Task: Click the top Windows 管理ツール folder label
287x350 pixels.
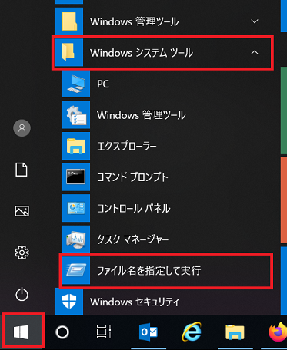Action: coord(134,21)
